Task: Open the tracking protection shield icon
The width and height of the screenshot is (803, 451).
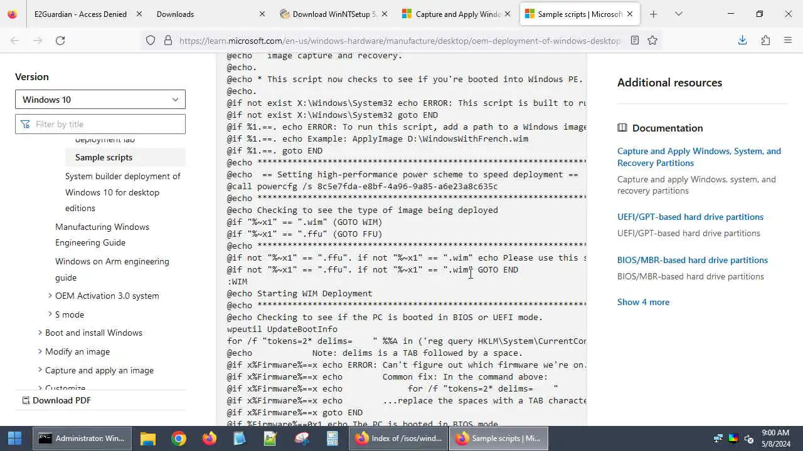Action: coord(151,40)
